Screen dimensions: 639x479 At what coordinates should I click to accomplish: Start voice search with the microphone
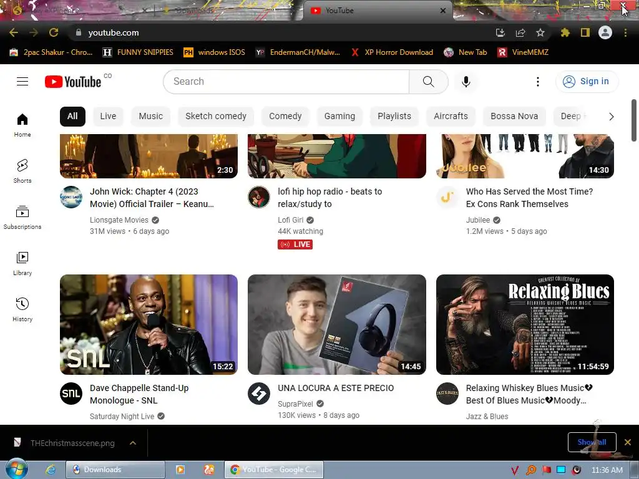466,82
